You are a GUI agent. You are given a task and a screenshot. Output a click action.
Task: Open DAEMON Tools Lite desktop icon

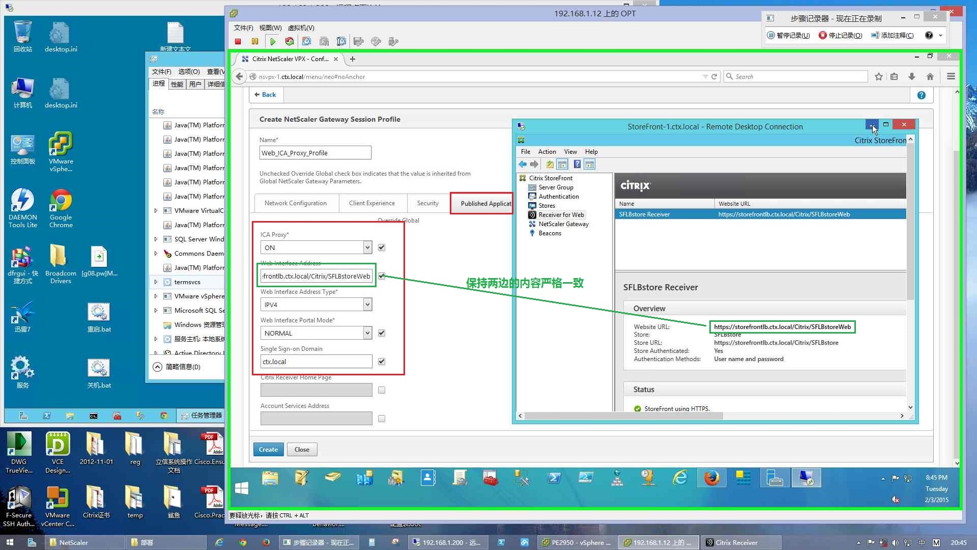click(x=22, y=208)
